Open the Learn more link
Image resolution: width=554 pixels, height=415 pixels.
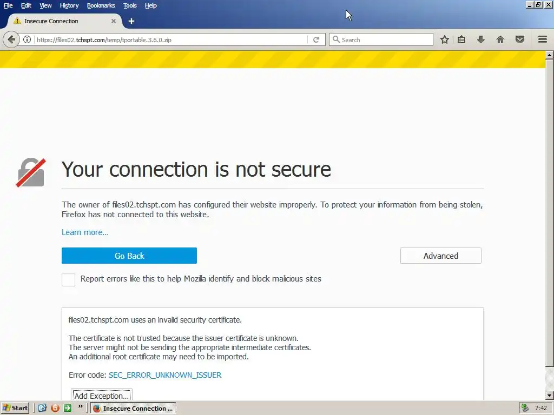click(85, 232)
